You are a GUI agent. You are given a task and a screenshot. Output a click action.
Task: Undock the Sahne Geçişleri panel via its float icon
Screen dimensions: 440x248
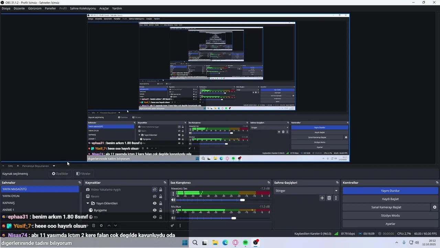coord(337,183)
